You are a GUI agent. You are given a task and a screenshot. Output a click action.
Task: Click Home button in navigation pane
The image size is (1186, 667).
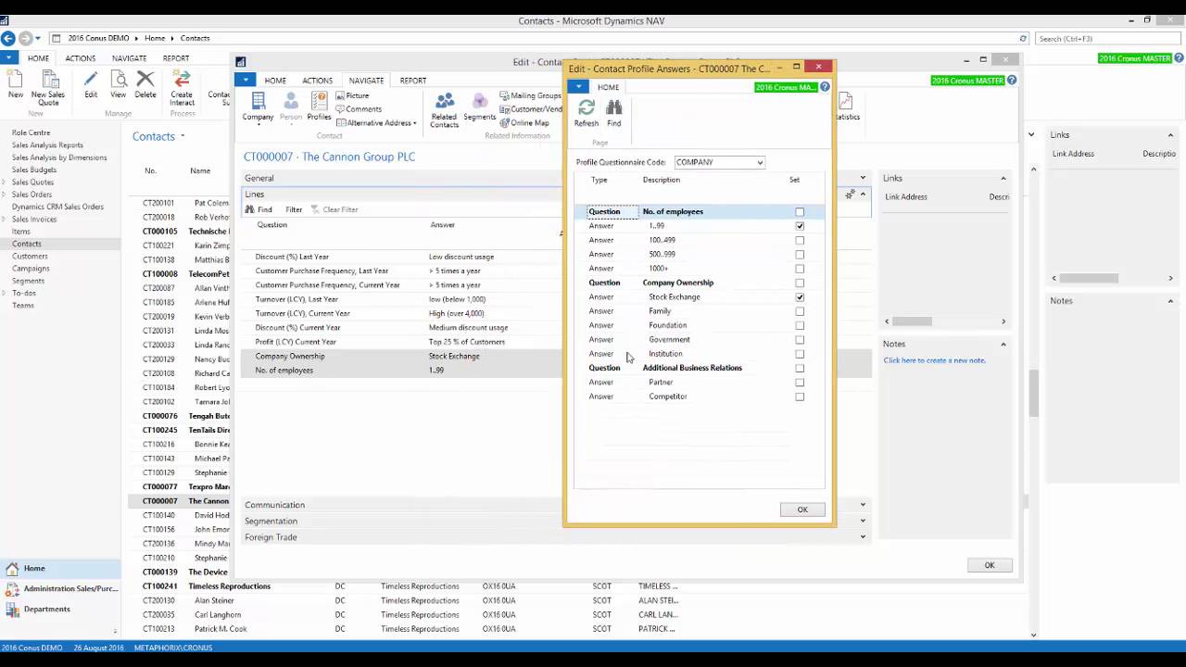[60, 568]
